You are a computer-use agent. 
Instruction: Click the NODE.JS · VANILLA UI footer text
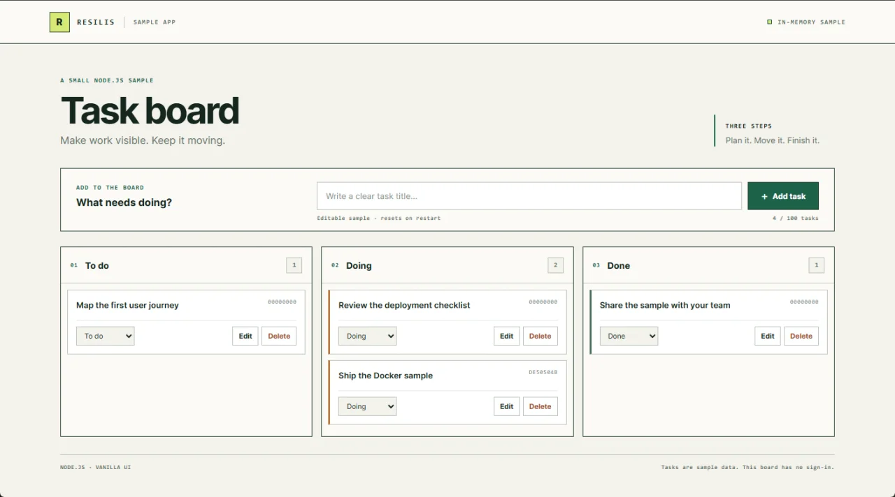(96, 467)
